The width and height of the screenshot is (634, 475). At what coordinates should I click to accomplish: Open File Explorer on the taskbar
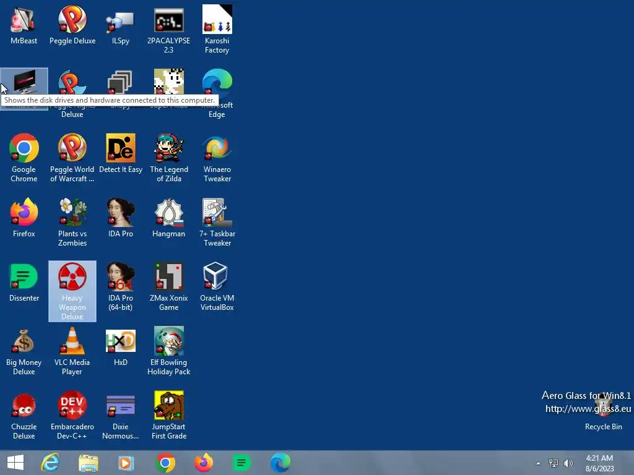click(x=88, y=463)
